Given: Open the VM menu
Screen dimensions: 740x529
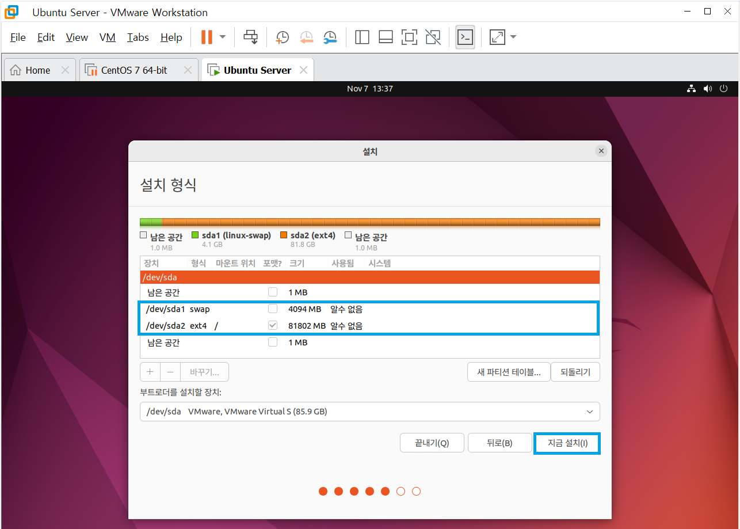Looking at the screenshot, I should coord(108,37).
